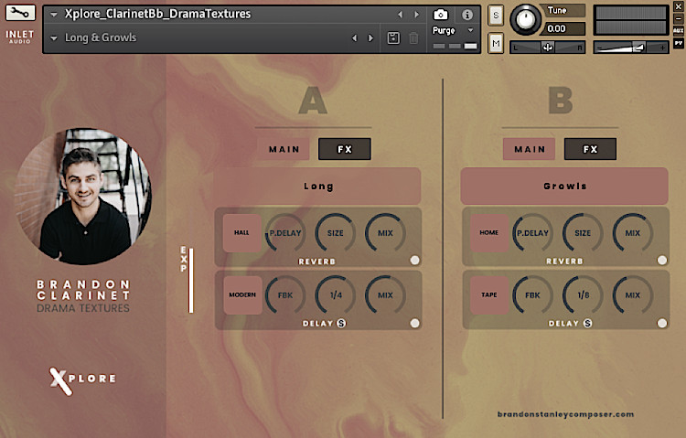Screen dimensions: 686x438
Task: Click the delete preset trash icon
Action: pyautogui.click(x=413, y=37)
